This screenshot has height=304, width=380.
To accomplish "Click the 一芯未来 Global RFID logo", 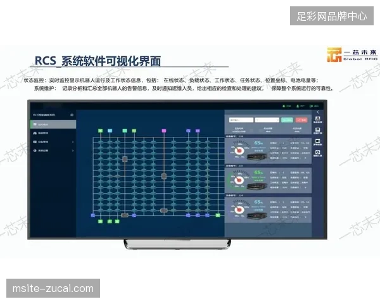I will [x=352, y=55].
